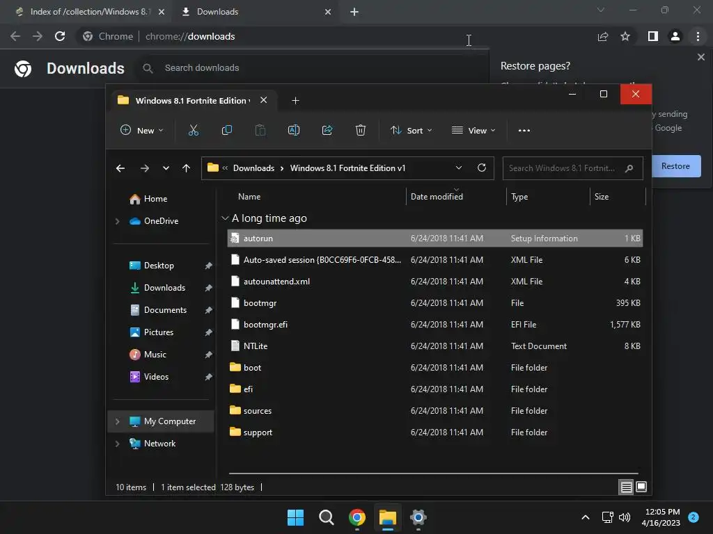Expand recent locations chevron in Explorer
The width and height of the screenshot is (713, 534).
coord(166,168)
